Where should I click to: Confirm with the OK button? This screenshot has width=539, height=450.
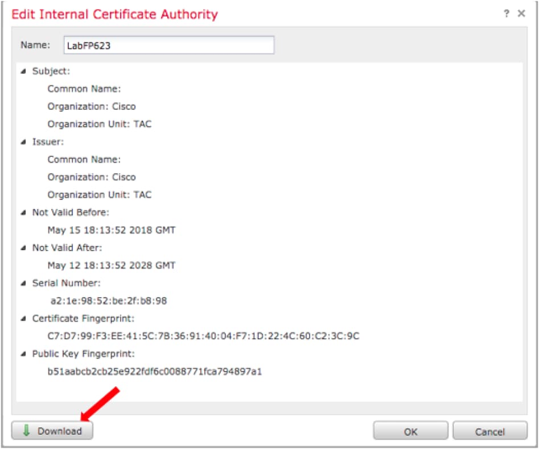coord(410,431)
